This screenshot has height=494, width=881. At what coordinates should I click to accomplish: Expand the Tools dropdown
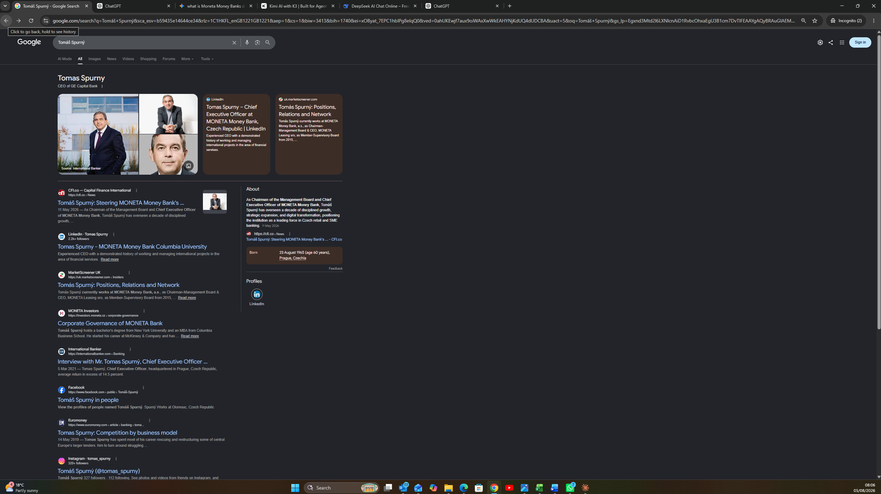tap(207, 59)
